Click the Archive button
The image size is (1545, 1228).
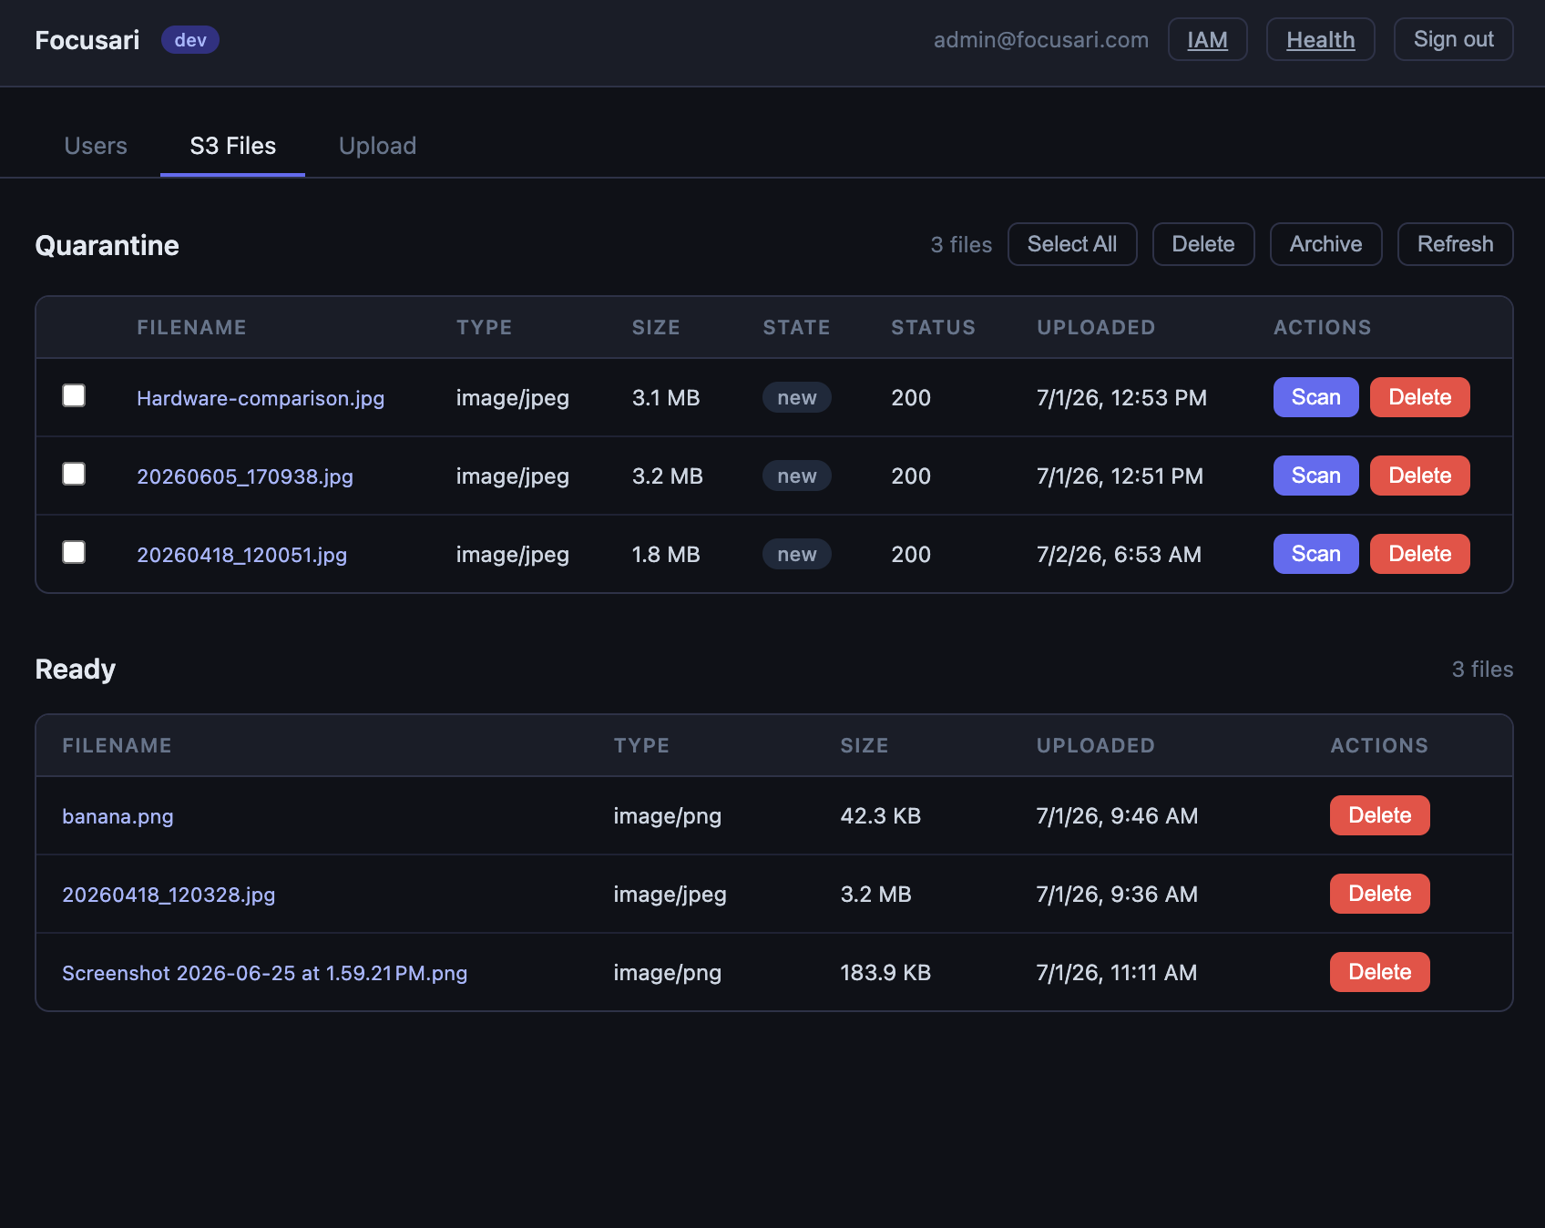[1325, 244]
